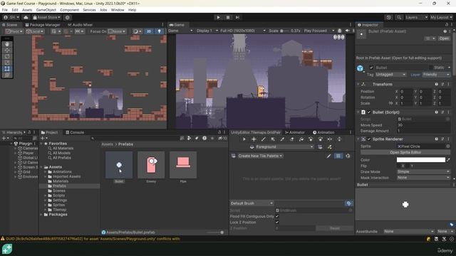
Task: Select tile palette Move selection tool
Action: (x=254, y=139)
